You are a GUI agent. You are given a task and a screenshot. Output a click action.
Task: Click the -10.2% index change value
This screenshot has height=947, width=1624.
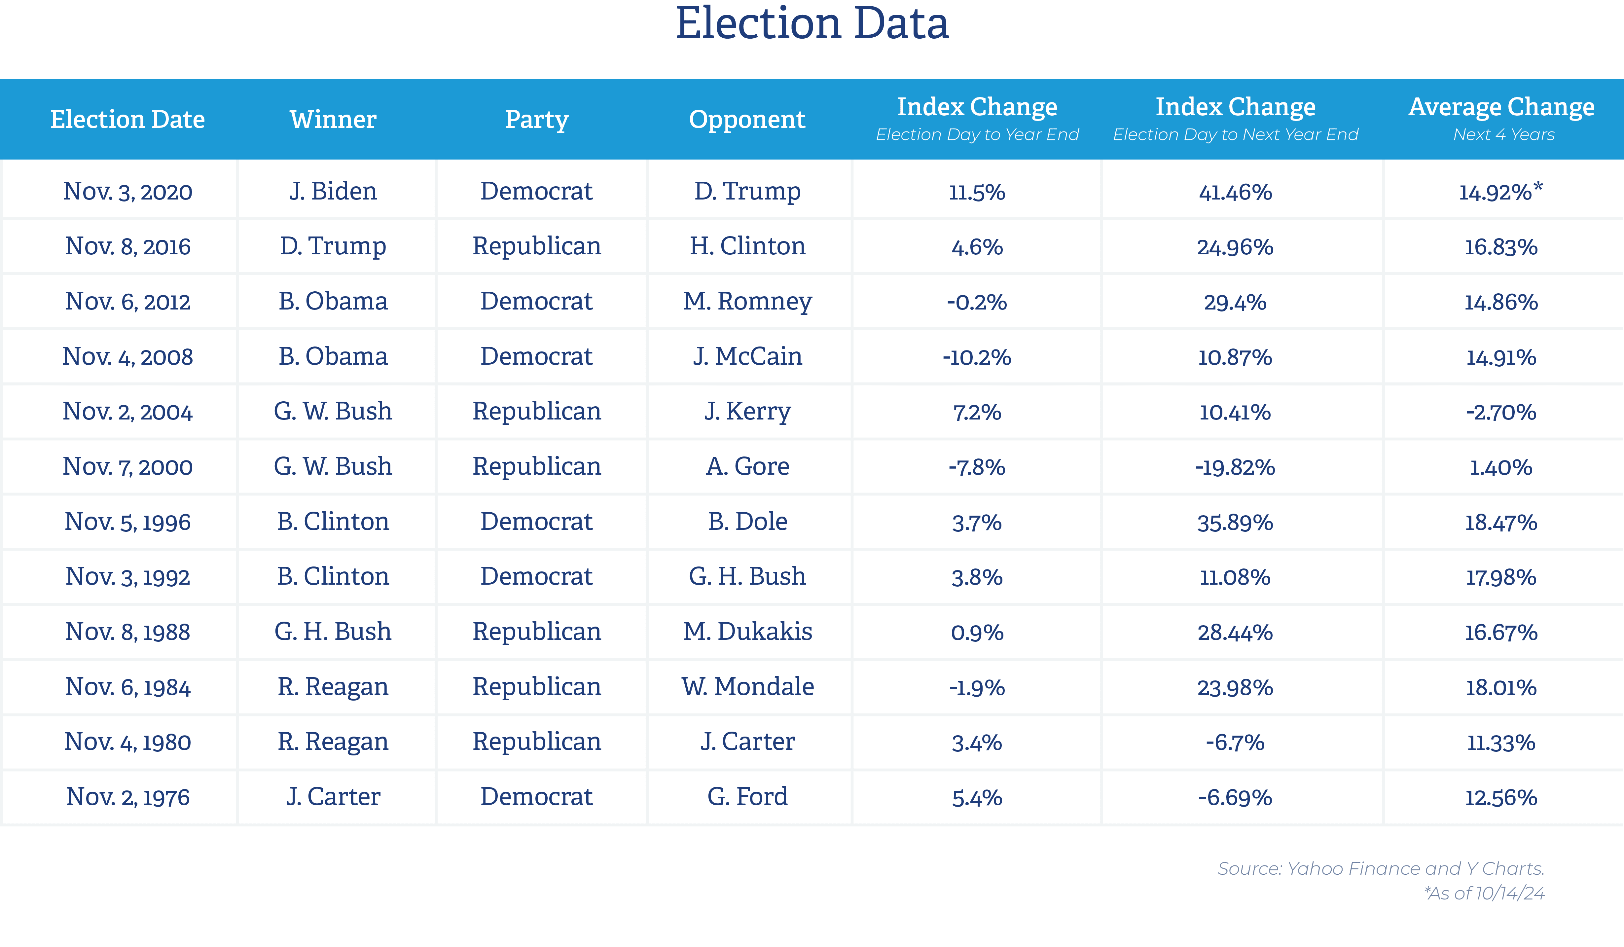(976, 357)
